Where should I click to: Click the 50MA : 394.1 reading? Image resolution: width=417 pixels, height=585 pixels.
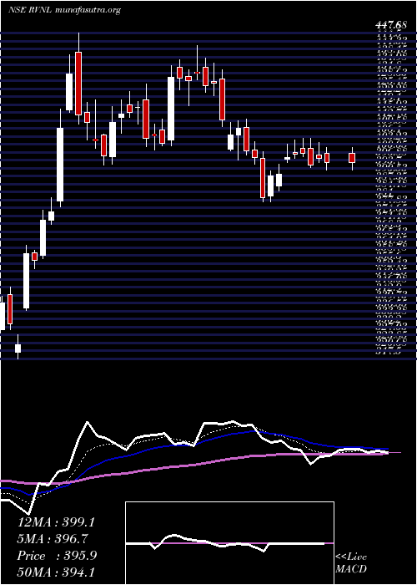point(57,572)
